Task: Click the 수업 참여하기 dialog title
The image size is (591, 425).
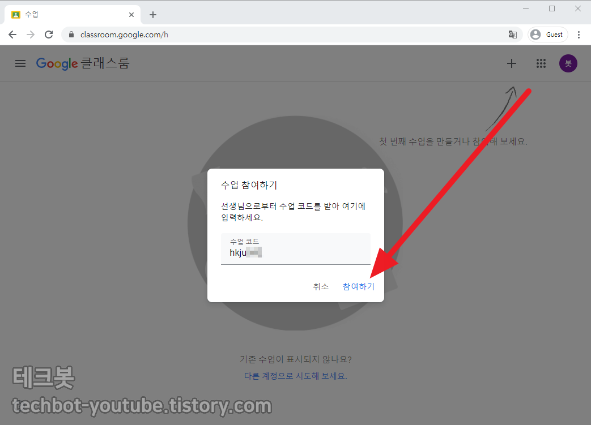Action: pos(249,185)
